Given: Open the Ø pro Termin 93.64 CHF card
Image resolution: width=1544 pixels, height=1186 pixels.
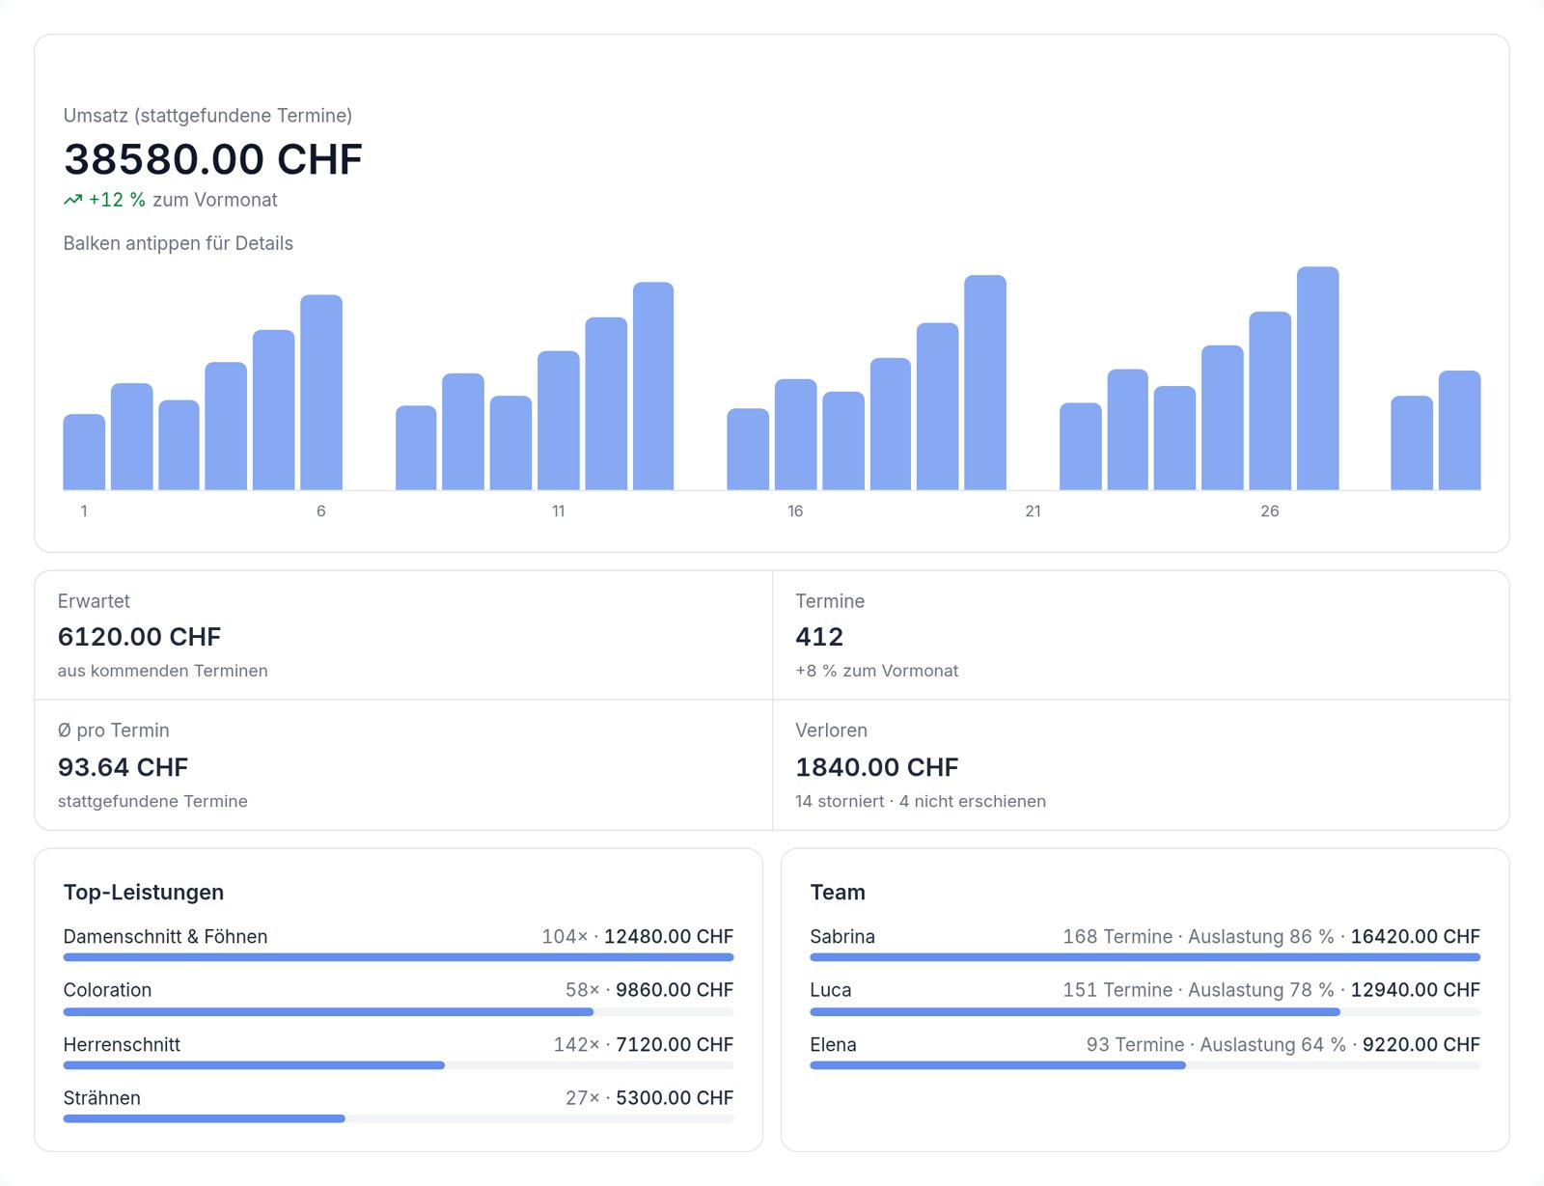Looking at the screenshot, I should (403, 765).
